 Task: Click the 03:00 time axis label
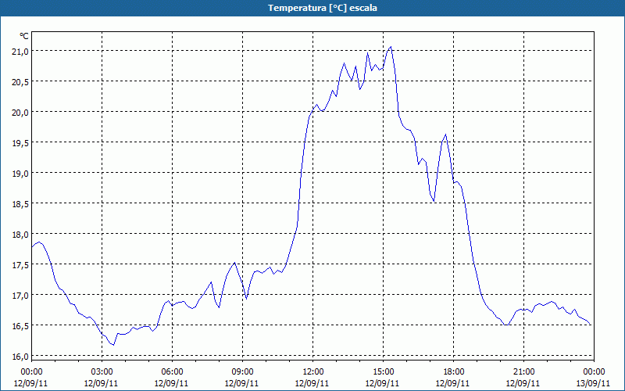coord(102,372)
